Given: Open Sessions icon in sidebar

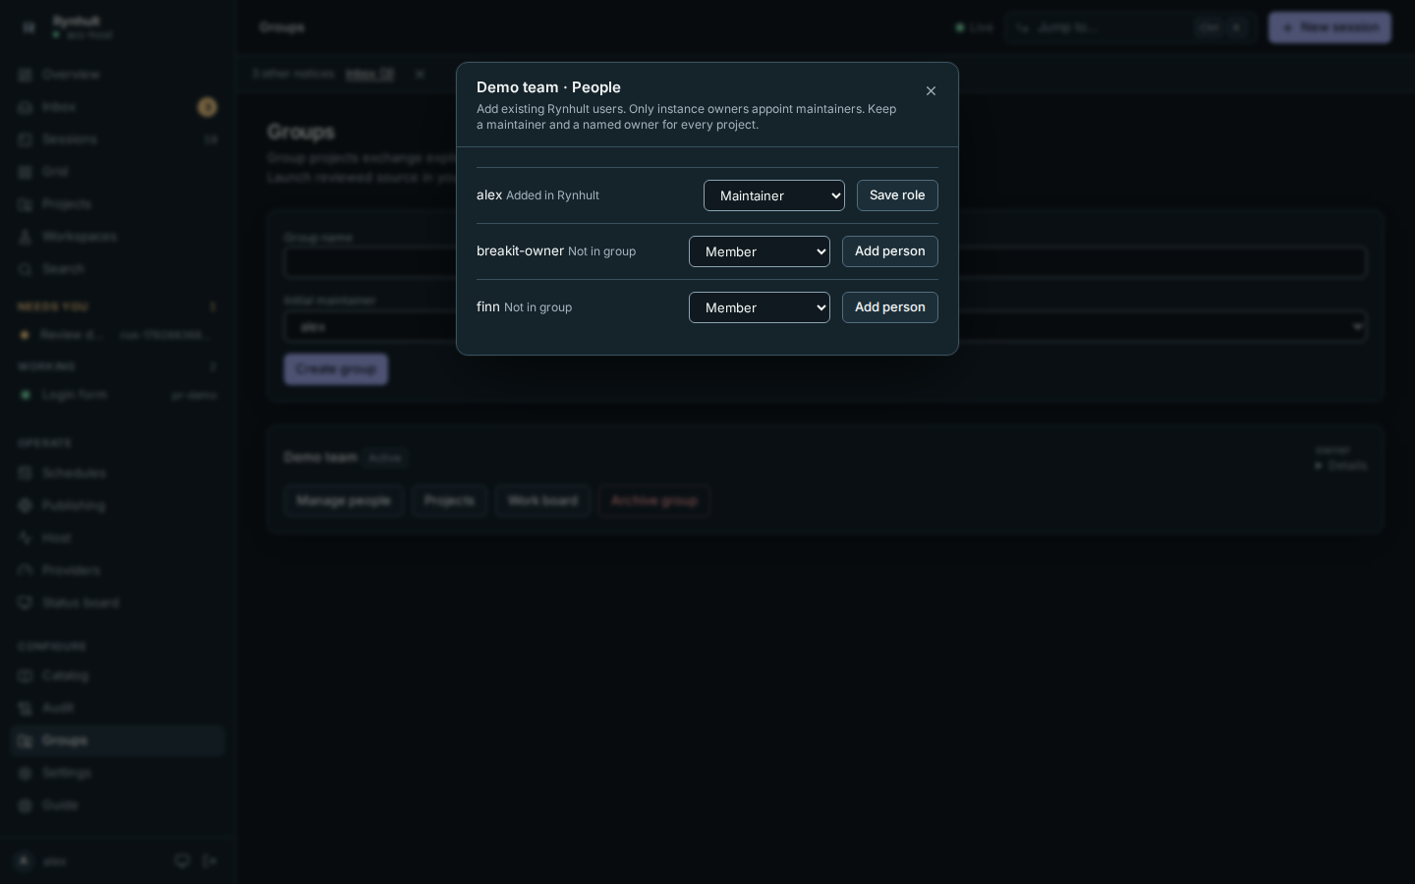Looking at the screenshot, I should point(26,139).
